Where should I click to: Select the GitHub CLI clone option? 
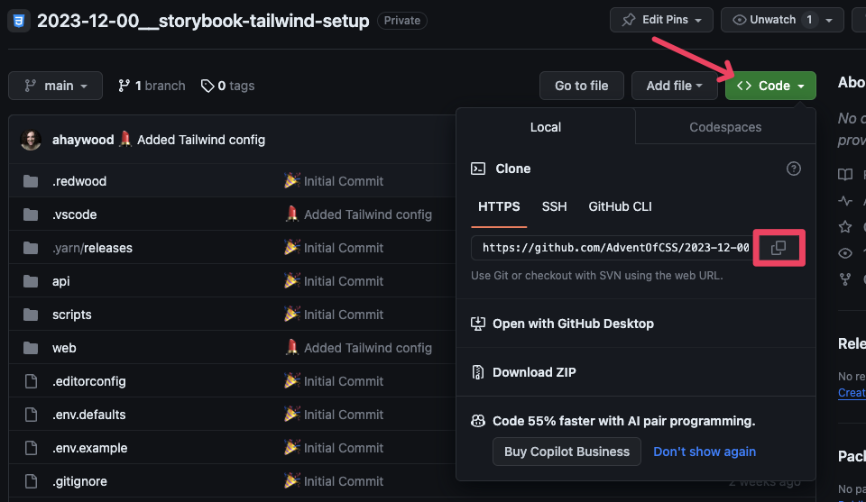[x=620, y=206]
